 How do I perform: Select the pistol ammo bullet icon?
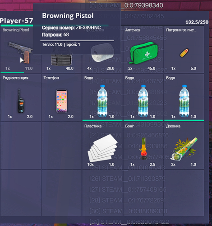(x=184, y=53)
